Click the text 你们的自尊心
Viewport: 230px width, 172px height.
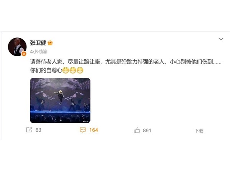(46, 70)
